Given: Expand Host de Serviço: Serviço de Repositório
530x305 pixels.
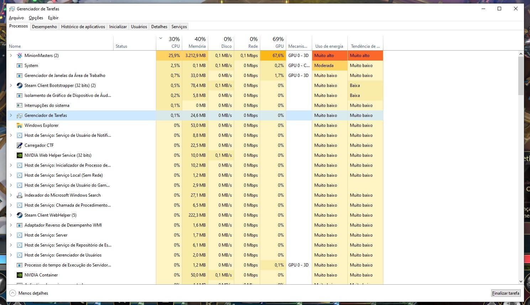Looking at the screenshot, I should pos(11,245).
